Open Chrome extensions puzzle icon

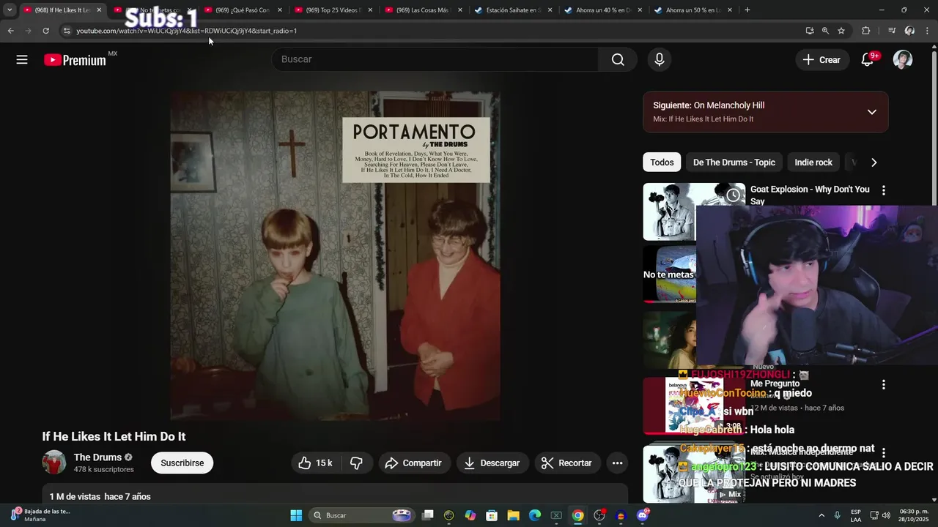click(866, 31)
